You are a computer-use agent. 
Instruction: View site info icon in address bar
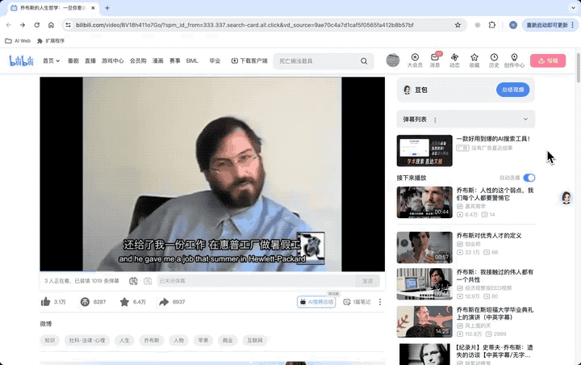click(68, 25)
